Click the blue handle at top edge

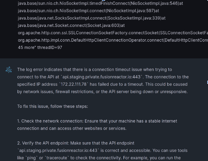click(x=103, y=0)
